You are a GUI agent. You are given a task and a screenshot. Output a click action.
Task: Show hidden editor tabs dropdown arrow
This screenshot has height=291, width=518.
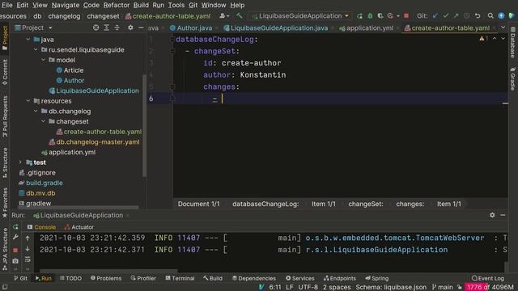tap(503, 27)
